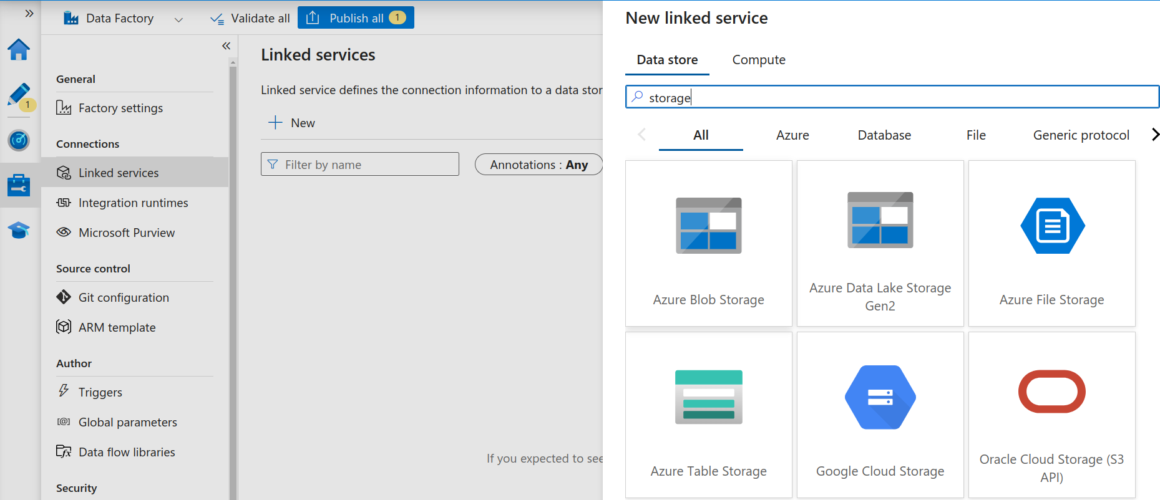This screenshot has height=500, width=1160.
Task: Choose the Azure Table Storage tile
Action: pos(709,415)
